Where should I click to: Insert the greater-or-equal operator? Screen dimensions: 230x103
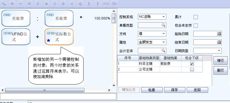tap(63, 4)
